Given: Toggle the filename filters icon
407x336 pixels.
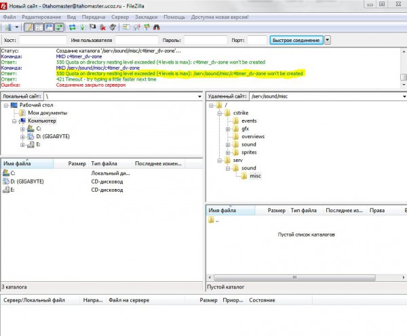Looking at the screenshot, I should coord(127,28).
